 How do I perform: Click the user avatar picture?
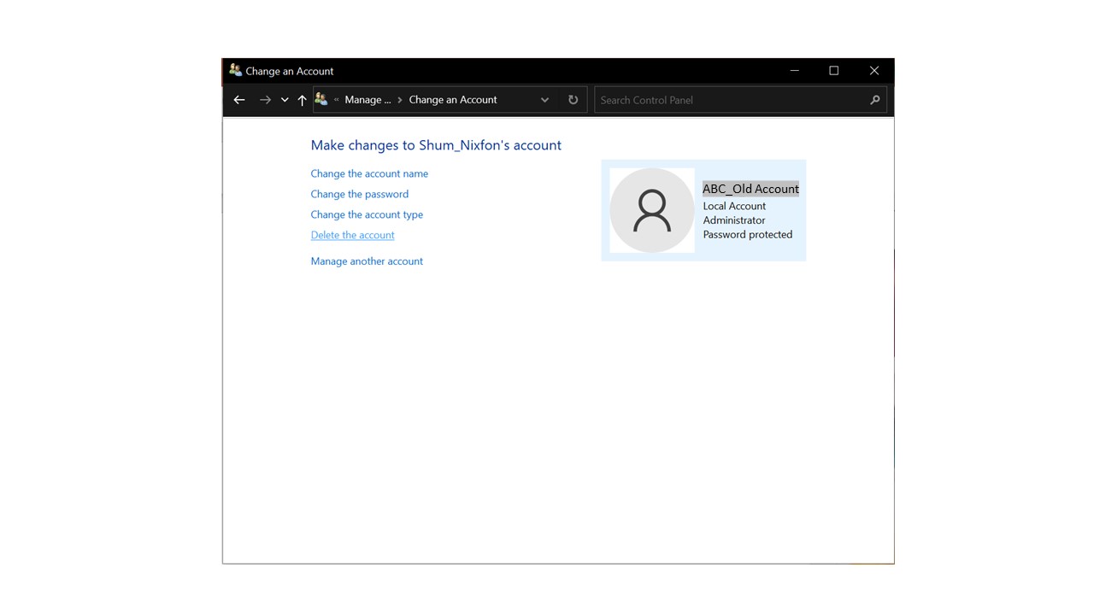pyautogui.click(x=652, y=210)
